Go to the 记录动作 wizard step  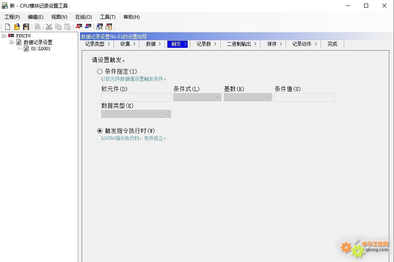[304, 44]
